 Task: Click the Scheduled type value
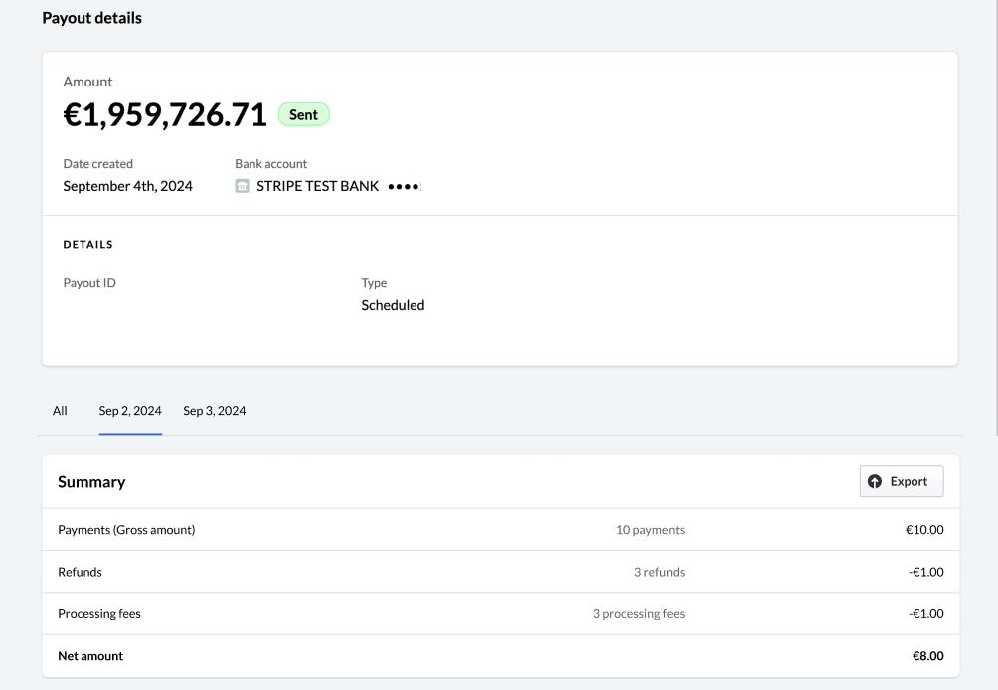393,305
